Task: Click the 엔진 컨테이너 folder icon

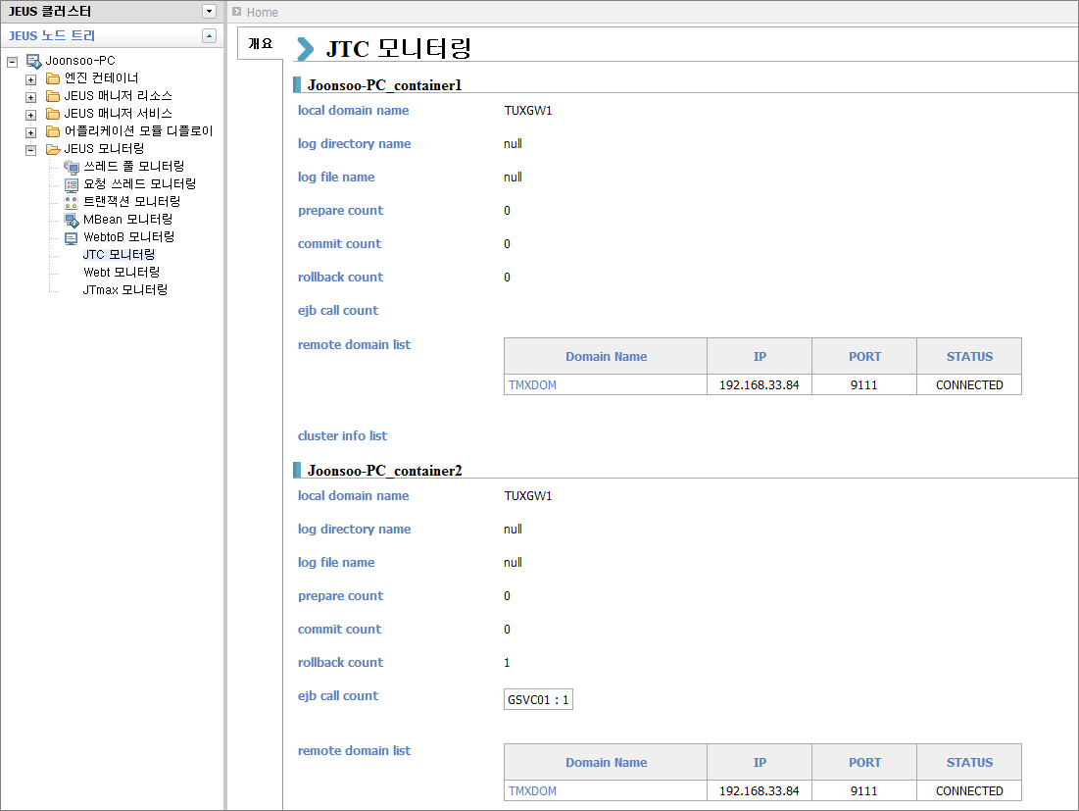Action: pyautogui.click(x=53, y=77)
